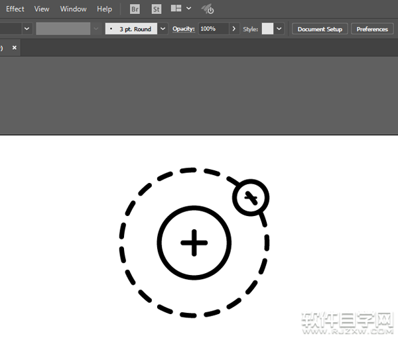Select the 3 pt. Round brush field
This screenshot has width=398, height=340.
[x=131, y=29]
